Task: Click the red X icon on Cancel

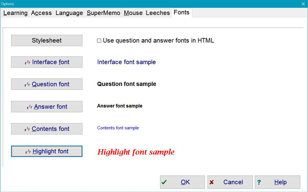Action: click(x=211, y=182)
